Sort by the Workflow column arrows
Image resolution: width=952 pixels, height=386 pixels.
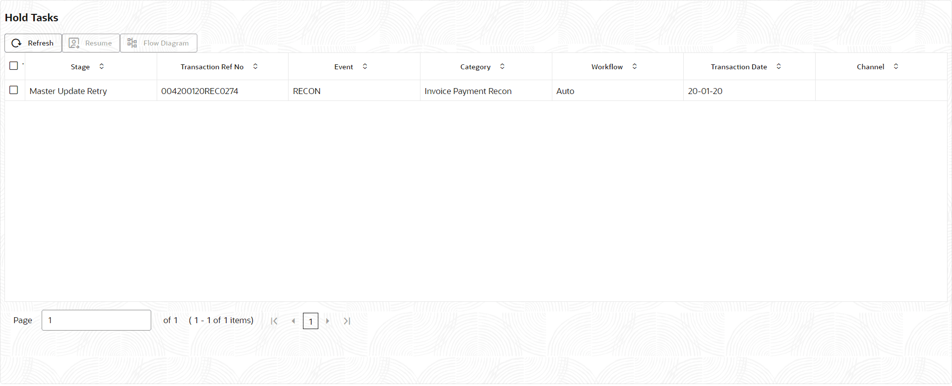pyautogui.click(x=635, y=66)
